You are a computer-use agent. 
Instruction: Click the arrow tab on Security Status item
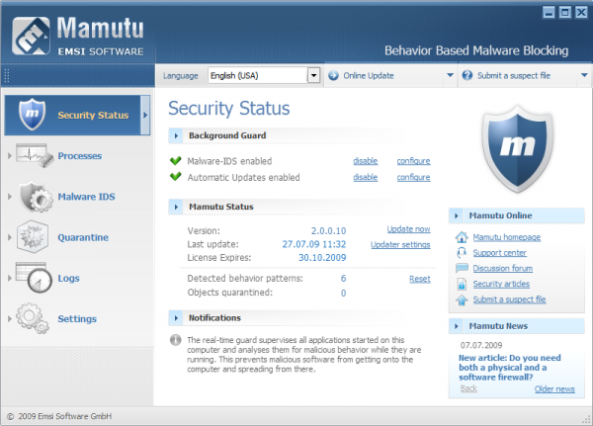145,115
